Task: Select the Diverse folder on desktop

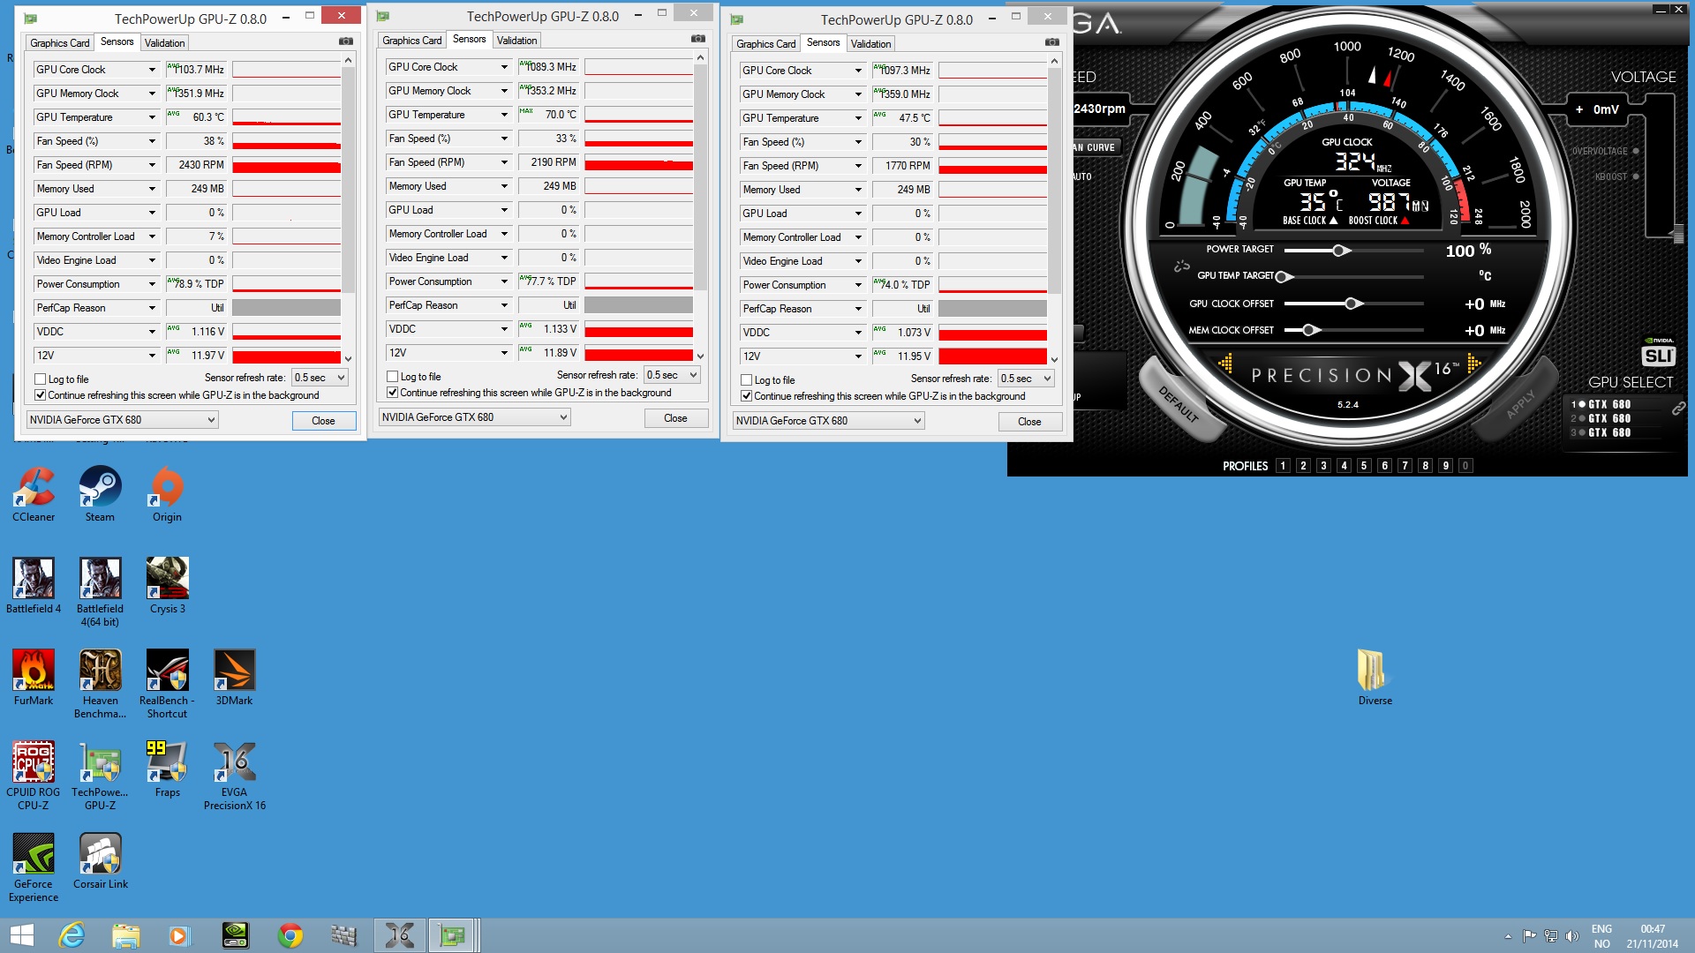Action: click(x=1375, y=678)
